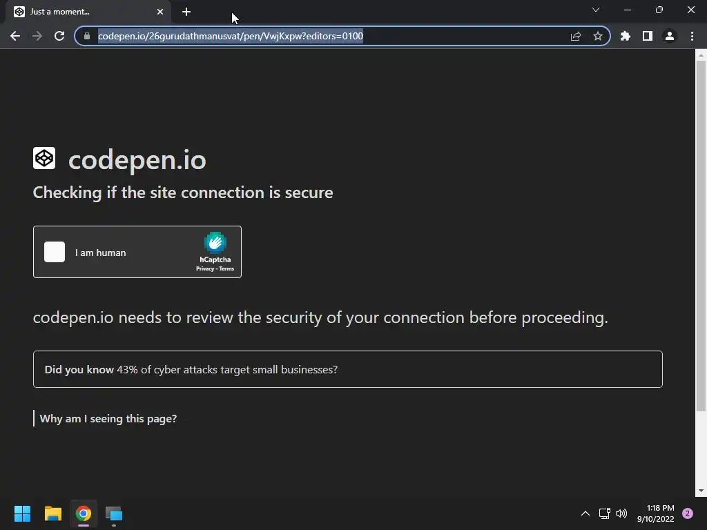The height and width of the screenshot is (530, 707).
Task: Click "Checking if the site connection is secure"
Action: [x=183, y=193]
